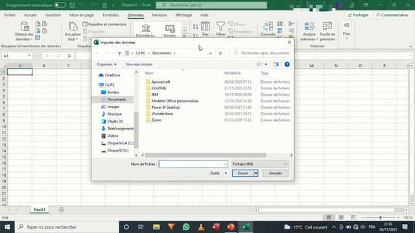
Task: Toggle the preview pane icon
Action: pyautogui.click(x=276, y=64)
